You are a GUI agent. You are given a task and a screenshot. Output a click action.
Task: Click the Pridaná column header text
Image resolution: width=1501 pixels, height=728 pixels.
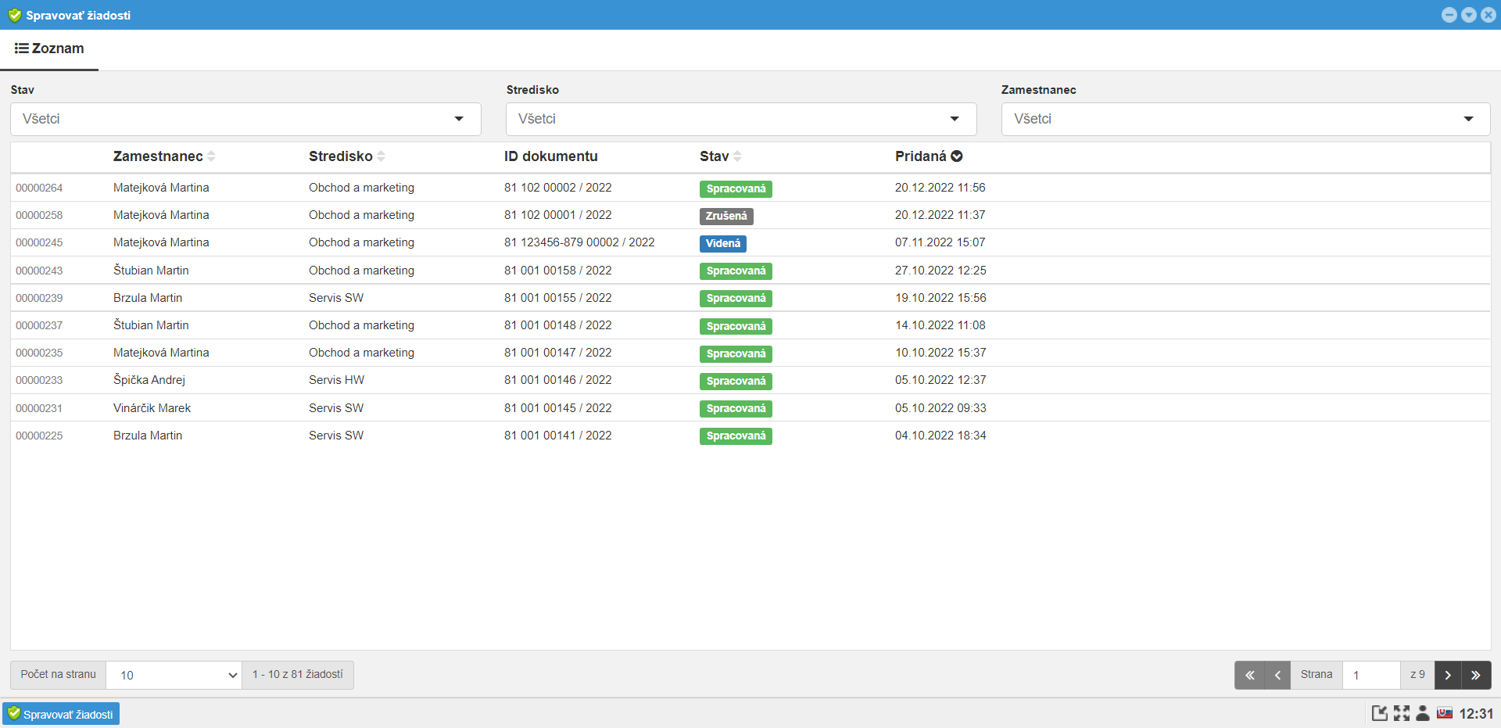[921, 156]
